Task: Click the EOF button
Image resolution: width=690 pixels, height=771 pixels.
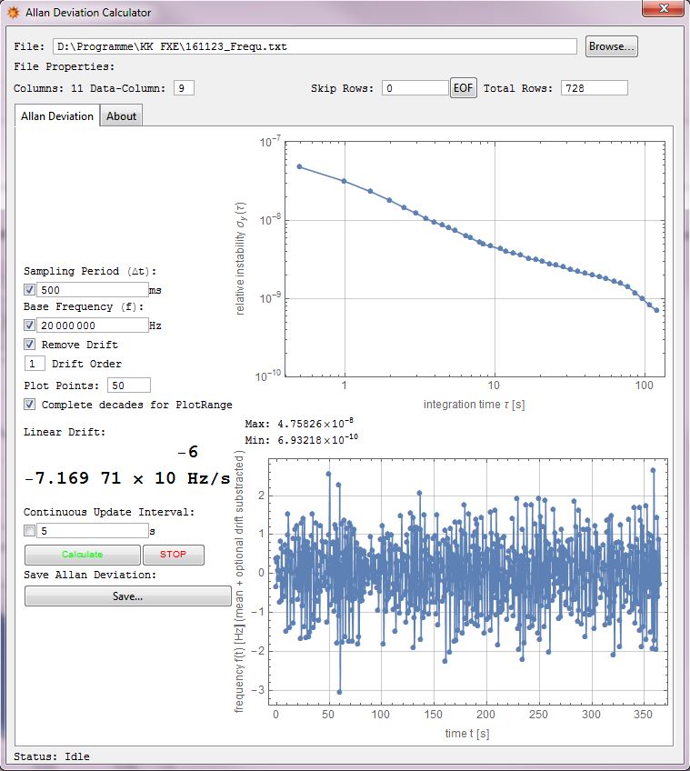Action: click(464, 88)
